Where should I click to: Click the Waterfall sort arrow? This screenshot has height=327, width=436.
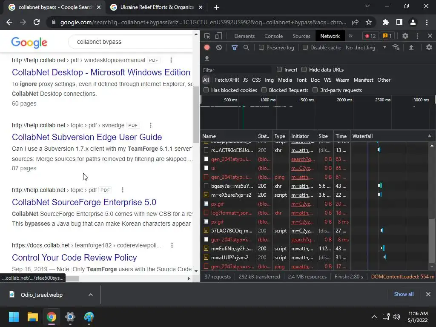pos(429,136)
